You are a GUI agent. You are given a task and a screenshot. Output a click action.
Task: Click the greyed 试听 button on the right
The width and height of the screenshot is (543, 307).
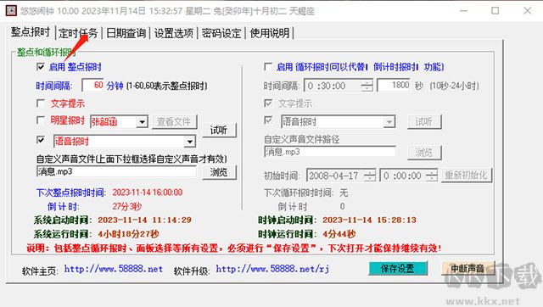click(x=424, y=121)
